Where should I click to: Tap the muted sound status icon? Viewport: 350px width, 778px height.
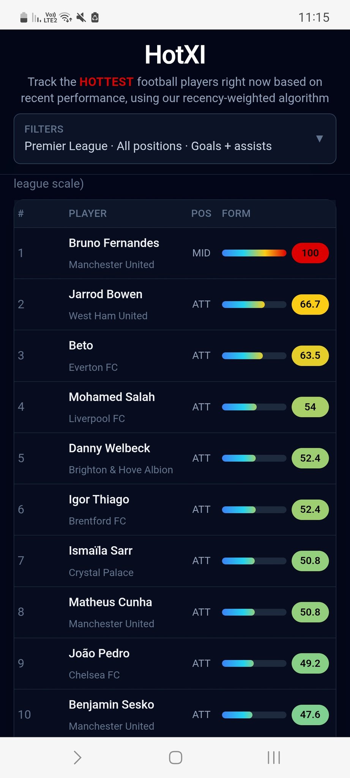[x=81, y=17]
